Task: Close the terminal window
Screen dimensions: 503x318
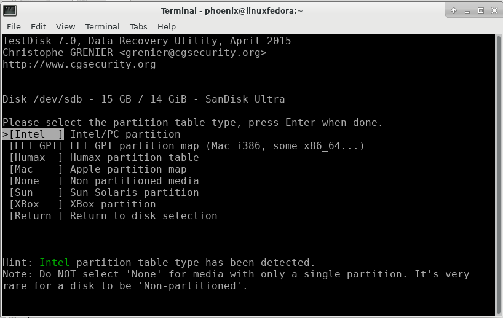Action: click(x=494, y=10)
